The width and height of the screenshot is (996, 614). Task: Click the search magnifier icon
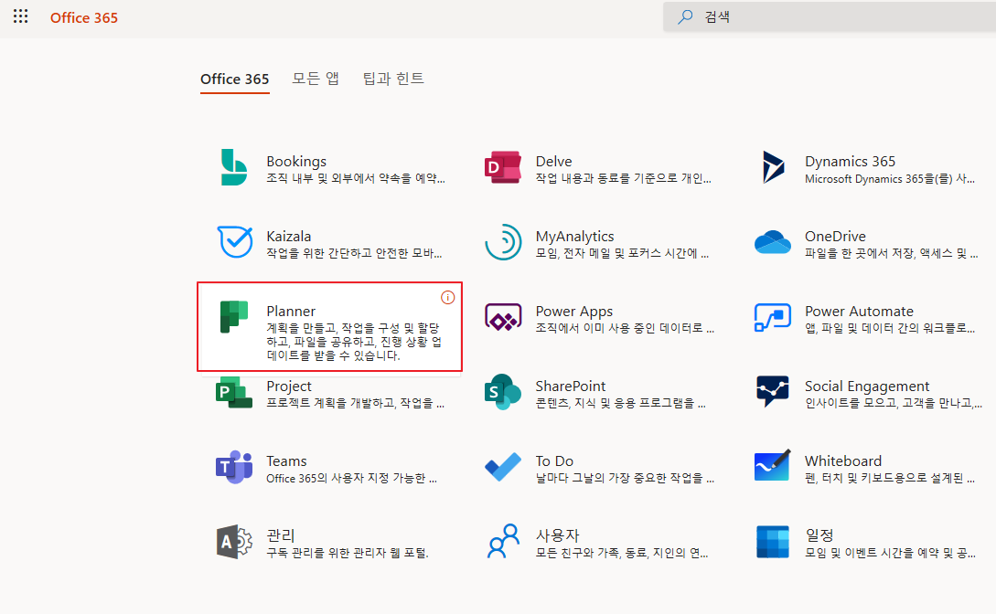pyautogui.click(x=685, y=16)
